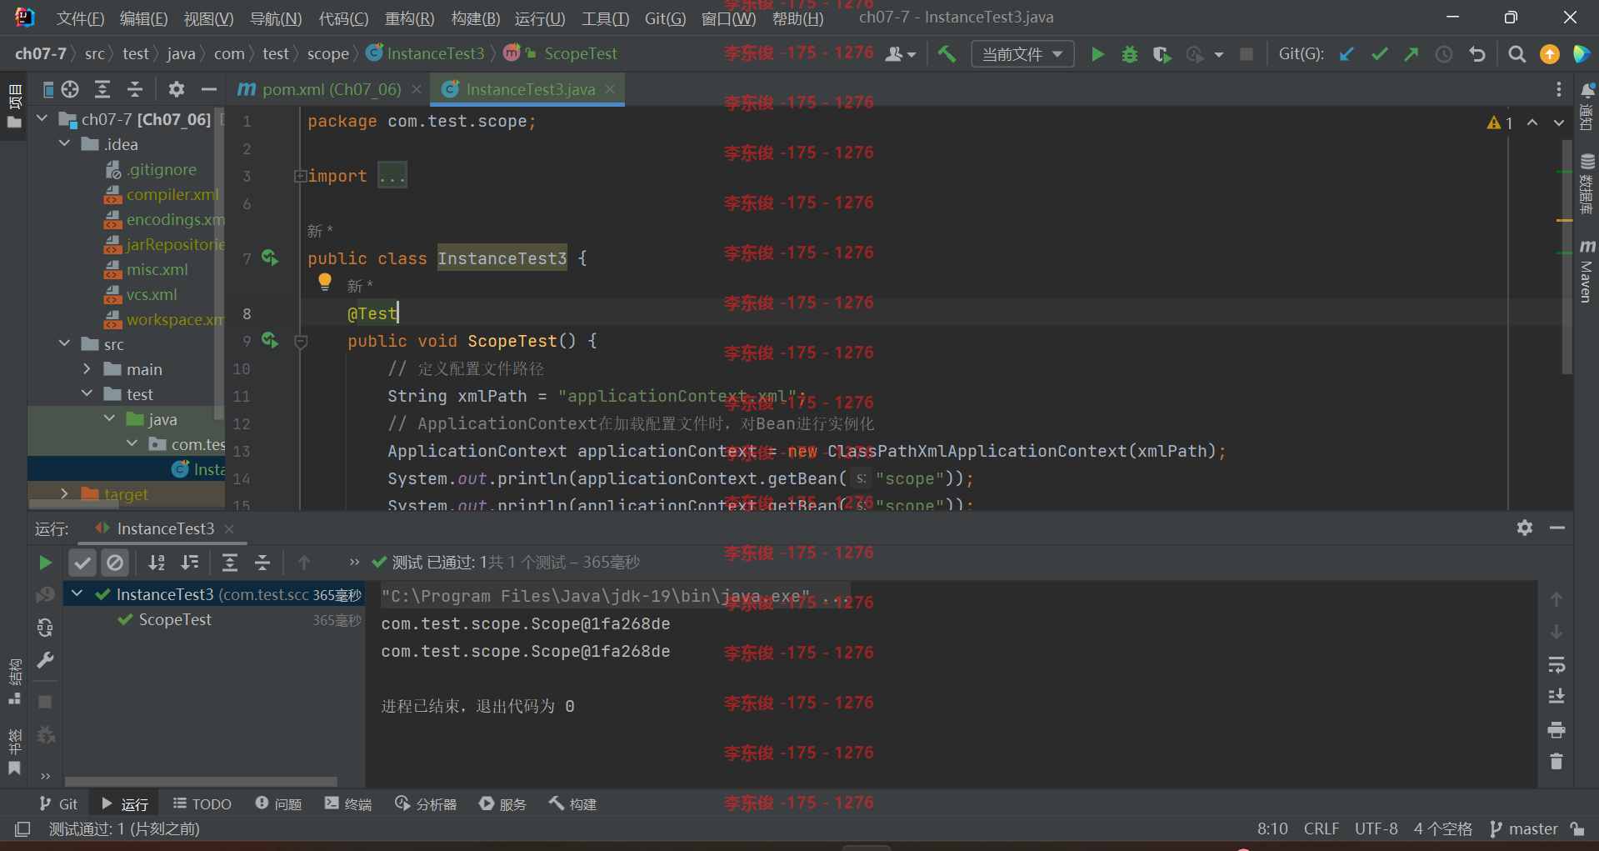The height and width of the screenshot is (851, 1599).
Task: Open the user account dropdown
Action: click(900, 54)
